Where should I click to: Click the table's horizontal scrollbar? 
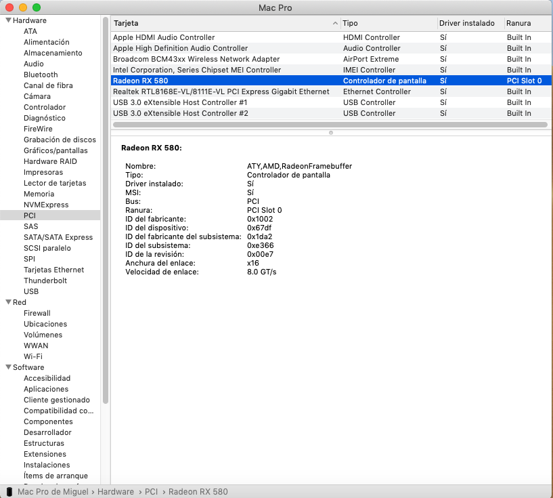[330, 125]
